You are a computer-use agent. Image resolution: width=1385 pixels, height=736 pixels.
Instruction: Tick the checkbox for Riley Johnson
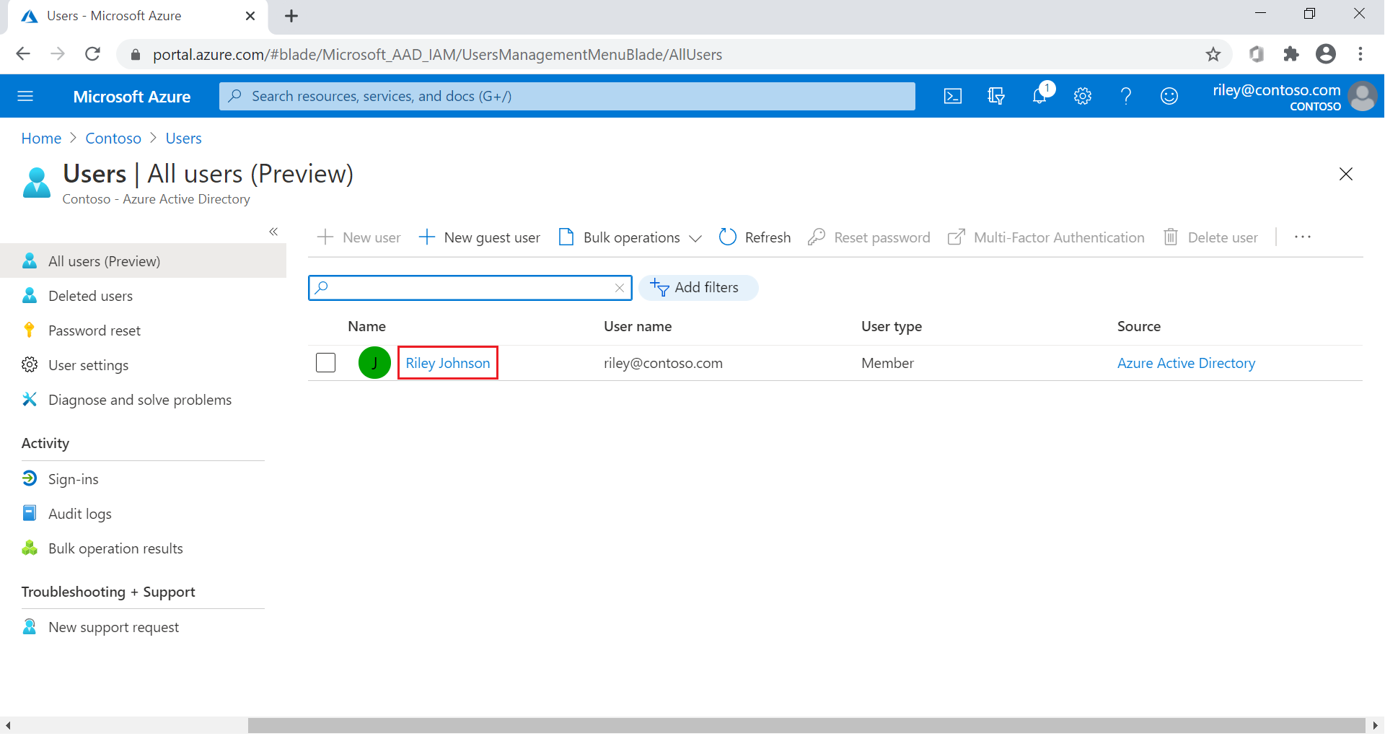point(326,362)
